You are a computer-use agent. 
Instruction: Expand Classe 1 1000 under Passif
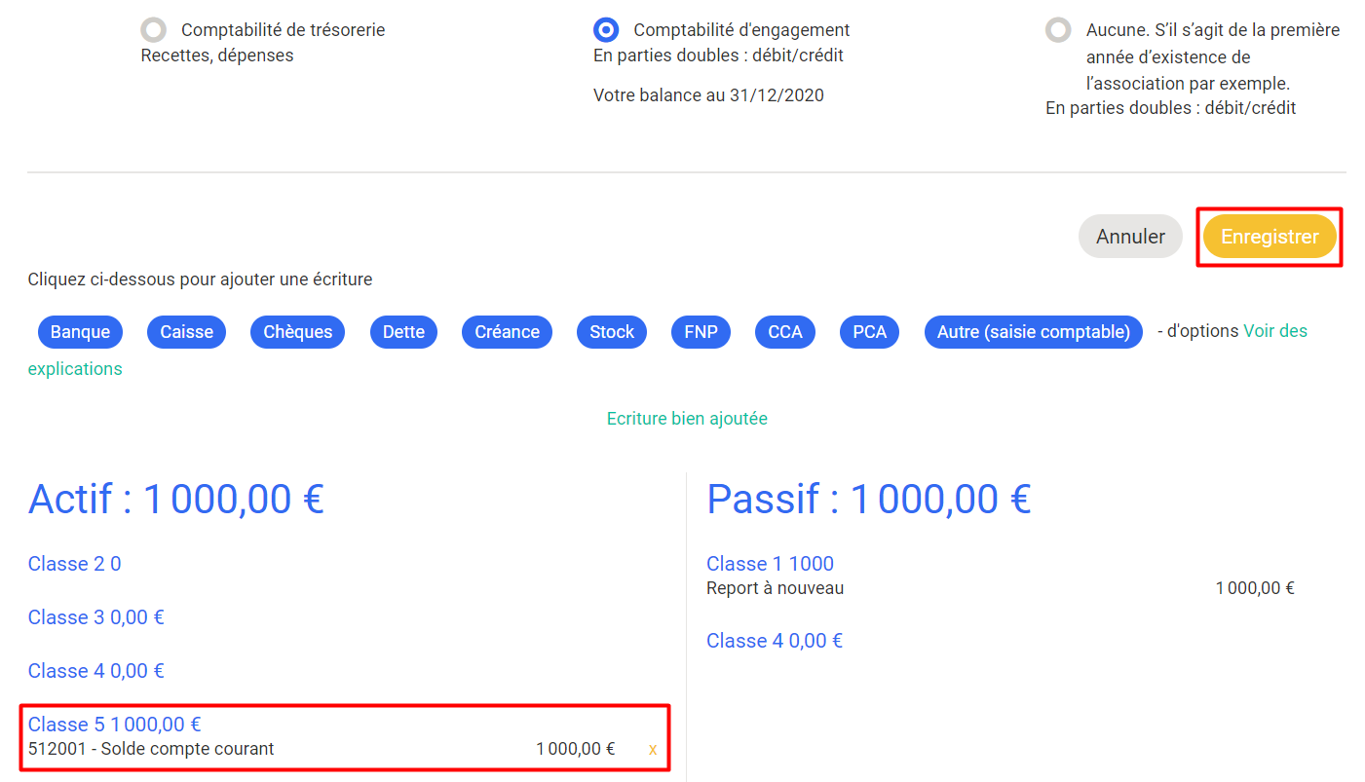pos(770,563)
